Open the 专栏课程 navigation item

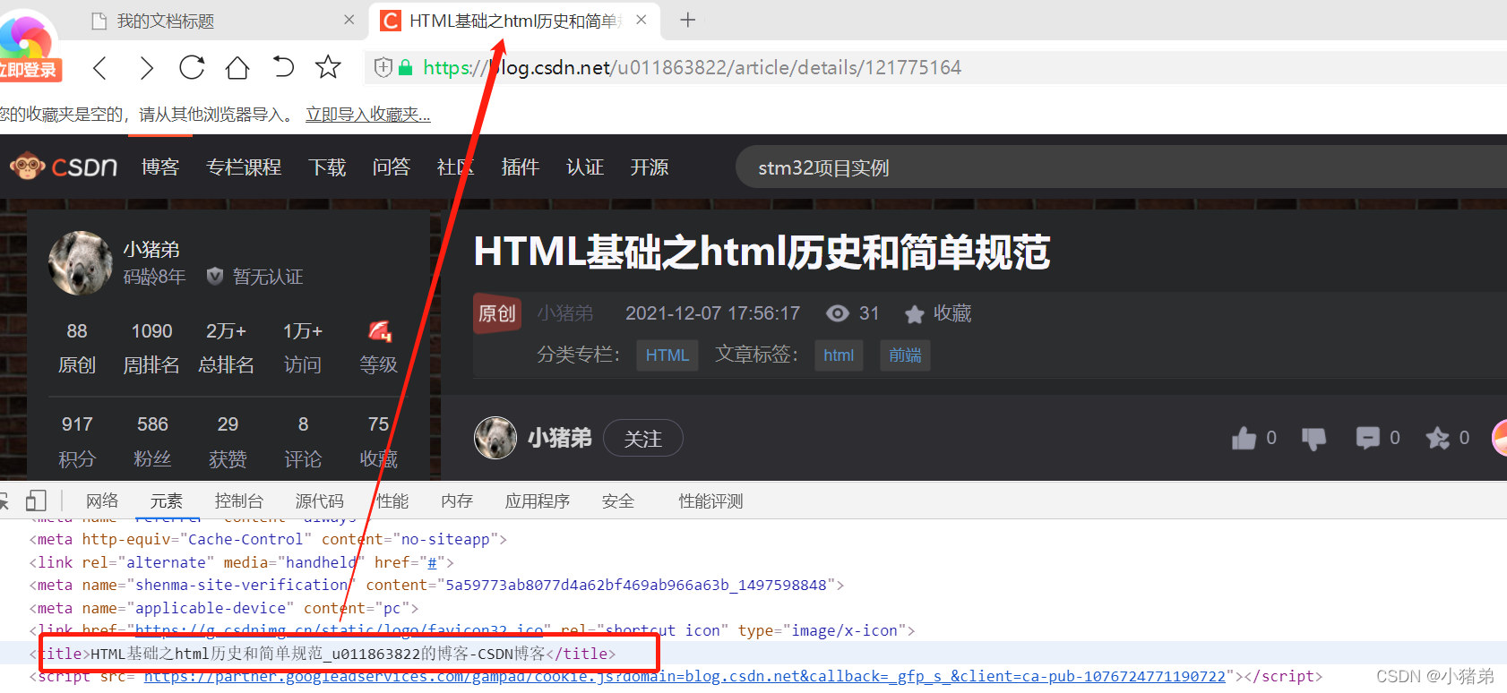244,167
